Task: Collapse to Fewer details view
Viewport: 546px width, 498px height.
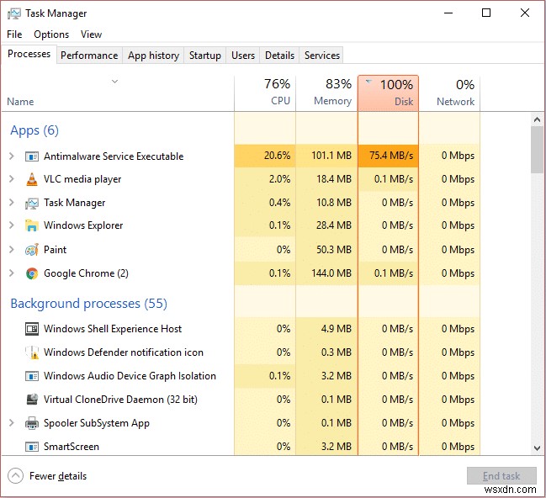Action: click(x=49, y=476)
